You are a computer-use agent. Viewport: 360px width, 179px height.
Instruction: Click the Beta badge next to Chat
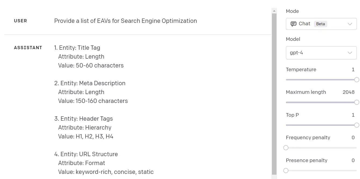[321, 24]
